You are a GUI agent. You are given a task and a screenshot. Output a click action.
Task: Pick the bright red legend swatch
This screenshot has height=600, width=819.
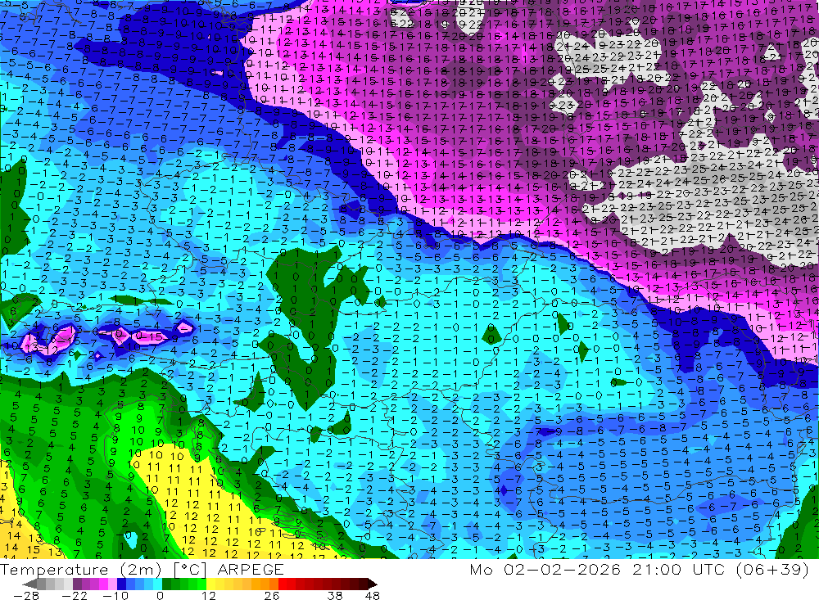[283, 584]
